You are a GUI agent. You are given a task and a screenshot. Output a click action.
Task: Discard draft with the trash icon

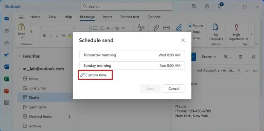241,57
